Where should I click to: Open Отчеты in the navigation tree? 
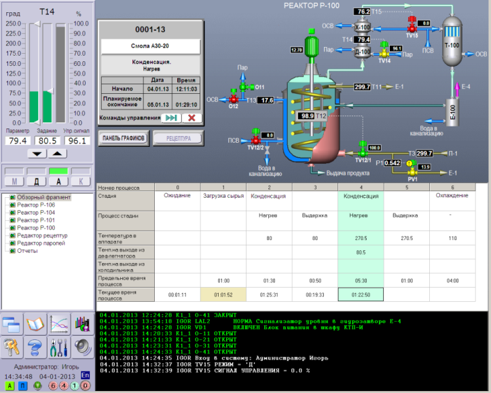pyautogui.click(x=27, y=251)
